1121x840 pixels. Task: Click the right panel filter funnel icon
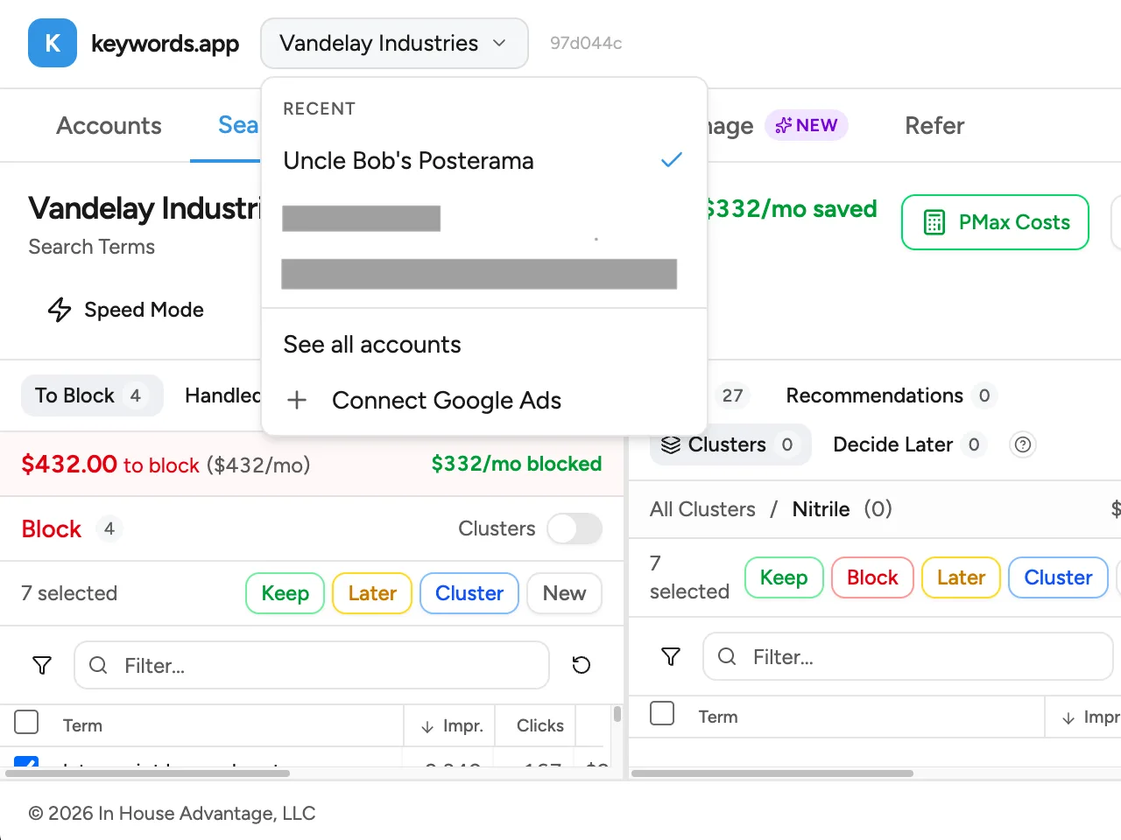[x=671, y=657]
